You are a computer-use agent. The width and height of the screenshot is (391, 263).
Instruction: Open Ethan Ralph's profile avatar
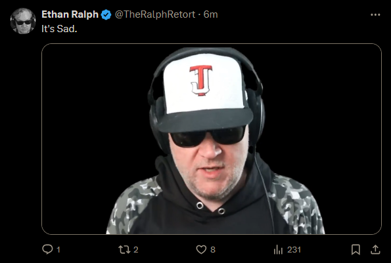pos(23,21)
